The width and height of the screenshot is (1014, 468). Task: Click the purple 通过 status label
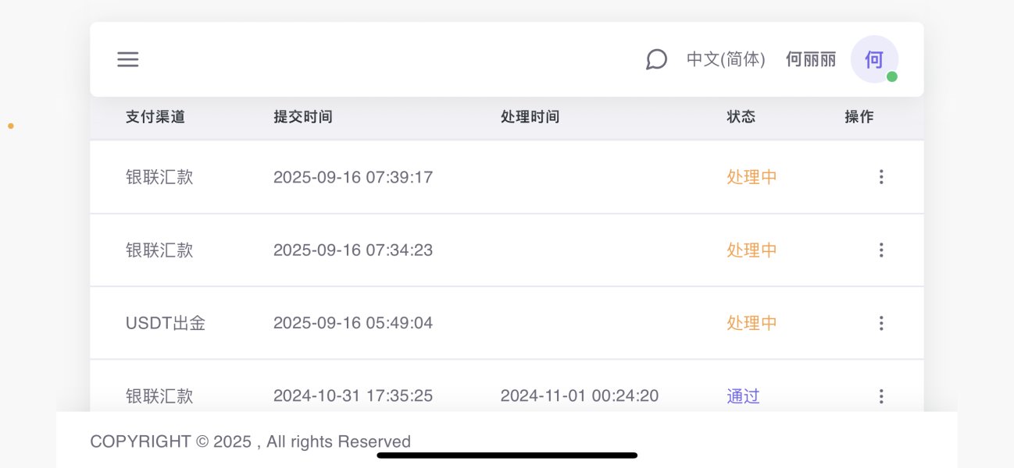(x=743, y=396)
